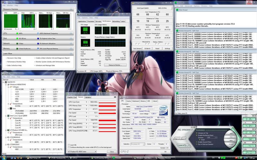Open Real Temp taskbar button
The height and width of the screenshot is (160, 257).
pos(35,158)
